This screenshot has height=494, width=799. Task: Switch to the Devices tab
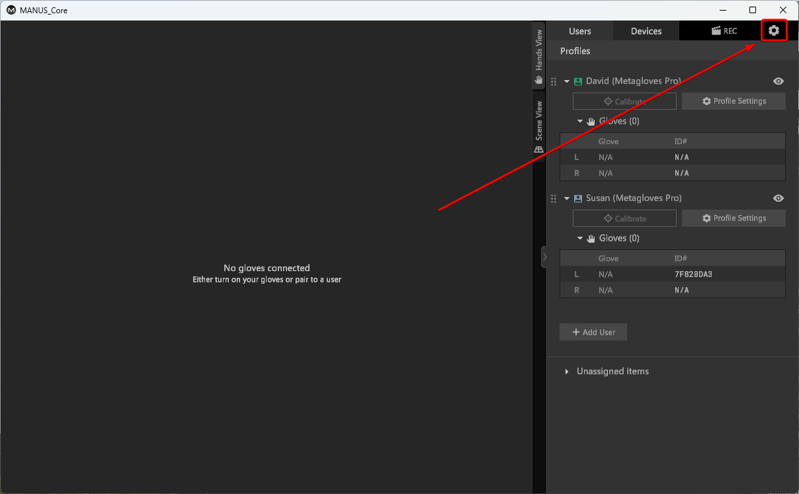646,31
